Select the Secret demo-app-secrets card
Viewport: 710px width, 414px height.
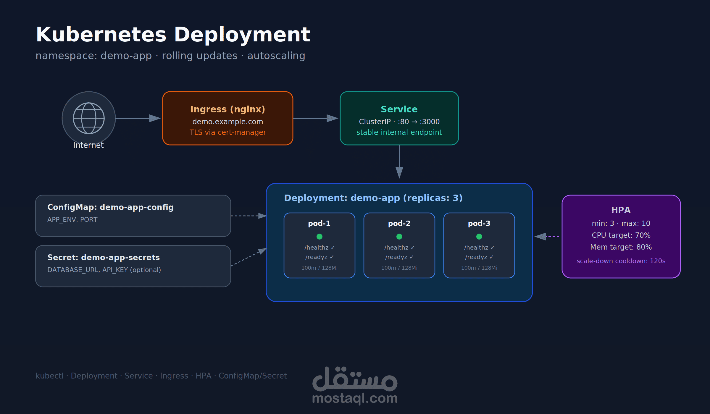click(133, 266)
